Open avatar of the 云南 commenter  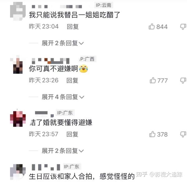(x=18, y=11)
